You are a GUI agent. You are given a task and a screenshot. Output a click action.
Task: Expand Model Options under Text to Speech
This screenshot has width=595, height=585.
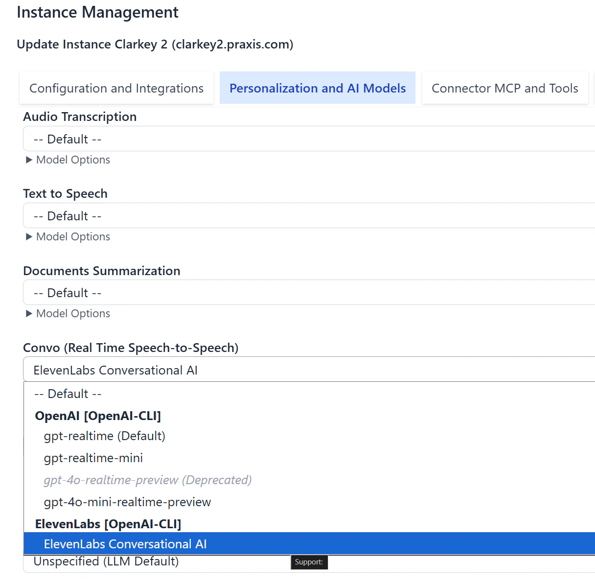(68, 237)
